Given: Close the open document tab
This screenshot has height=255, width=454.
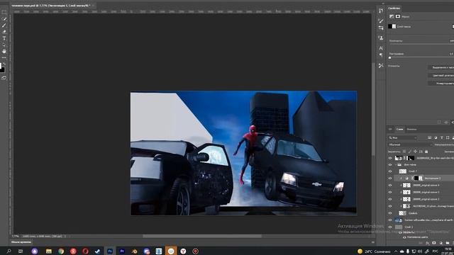Looking at the screenshot, I should click(x=93, y=6).
